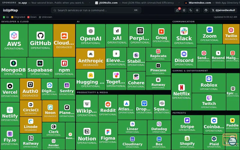Open the filter sliders icon in header
The width and height of the screenshot is (240, 150).
tap(184, 10)
